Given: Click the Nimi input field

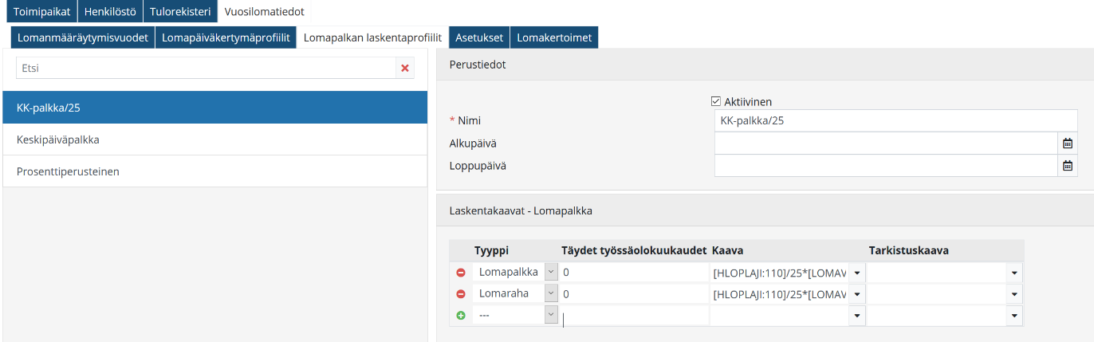Looking at the screenshot, I should [895, 121].
